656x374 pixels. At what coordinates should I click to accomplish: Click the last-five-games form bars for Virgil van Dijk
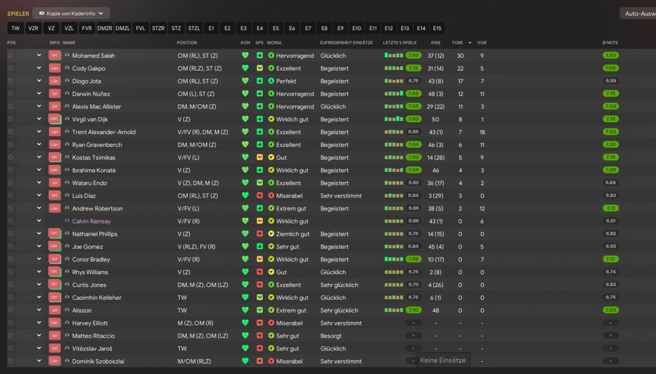pyautogui.click(x=394, y=119)
